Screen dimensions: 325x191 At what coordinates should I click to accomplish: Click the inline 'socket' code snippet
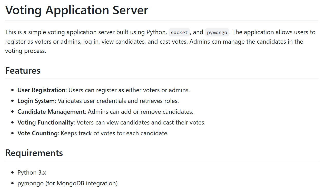click(x=179, y=32)
